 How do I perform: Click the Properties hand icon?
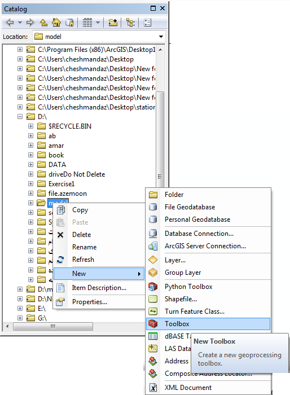60,302
